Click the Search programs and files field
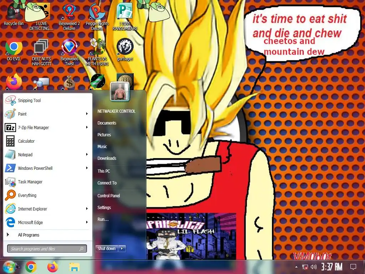 [x=47, y=249]
